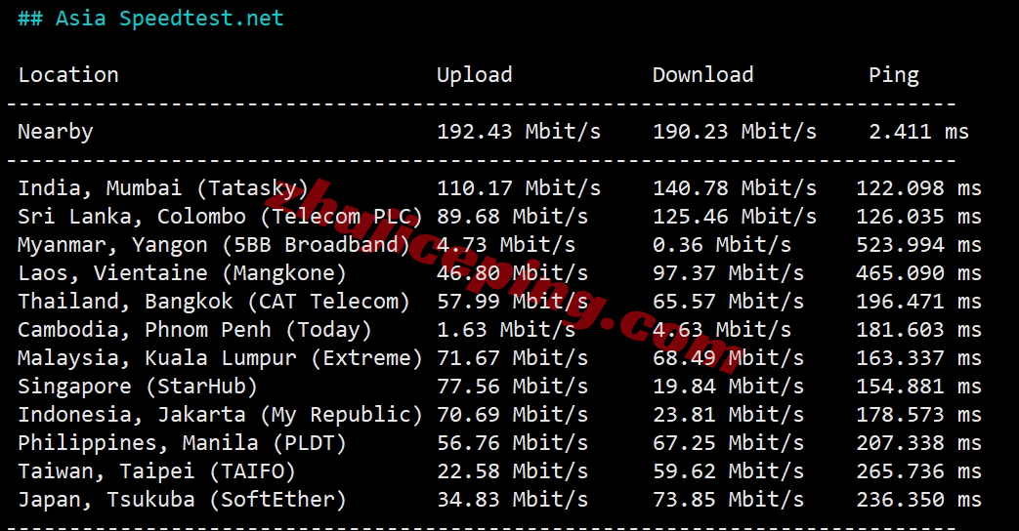The image size is (1019, 531).
Task: Click Vientaine download 97.37 Mbit/s
Action: 728,273
